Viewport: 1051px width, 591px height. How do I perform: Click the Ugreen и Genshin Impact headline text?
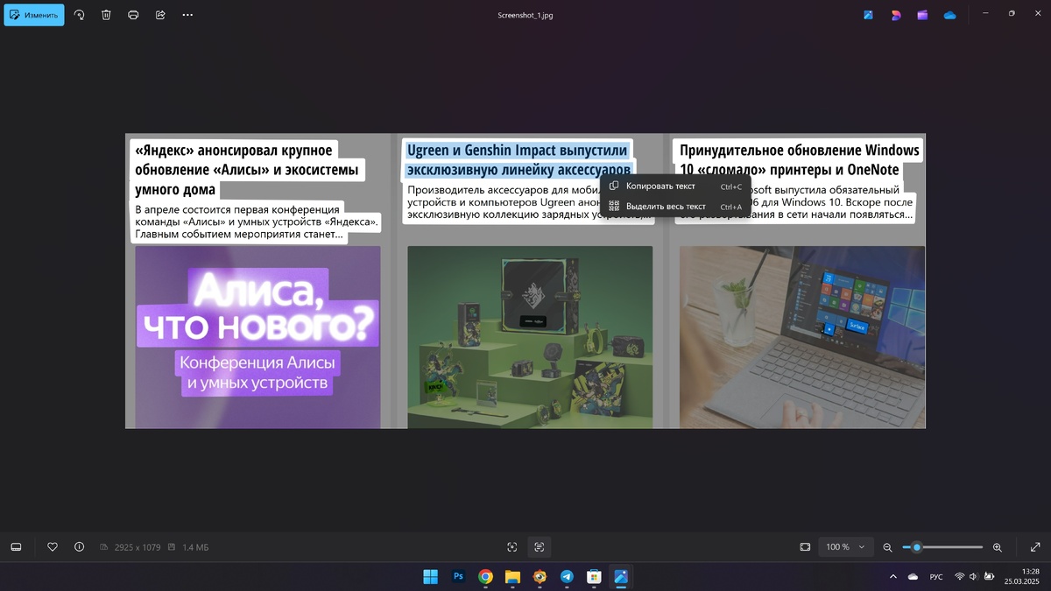coord(518,160)
